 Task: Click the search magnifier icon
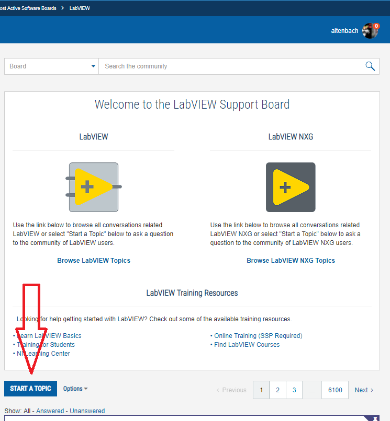click(x=370, y=66)
